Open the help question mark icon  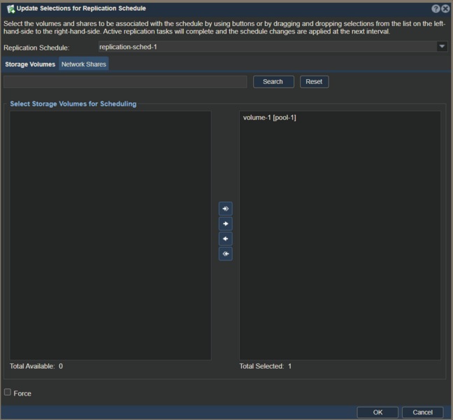click(x=436, y=8)
